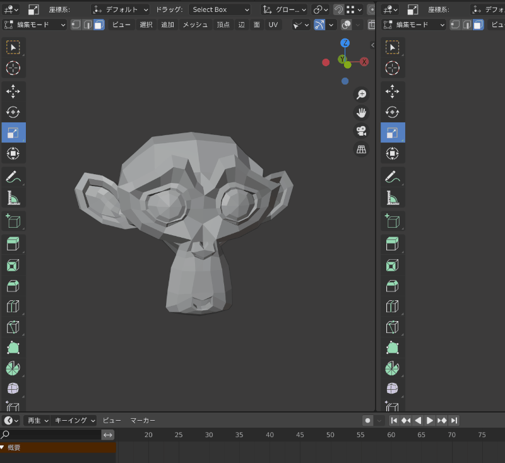Click the active Scale tool in left viewport
The width and height of the screenshot is (505, 463).
(x=13, y=132)
